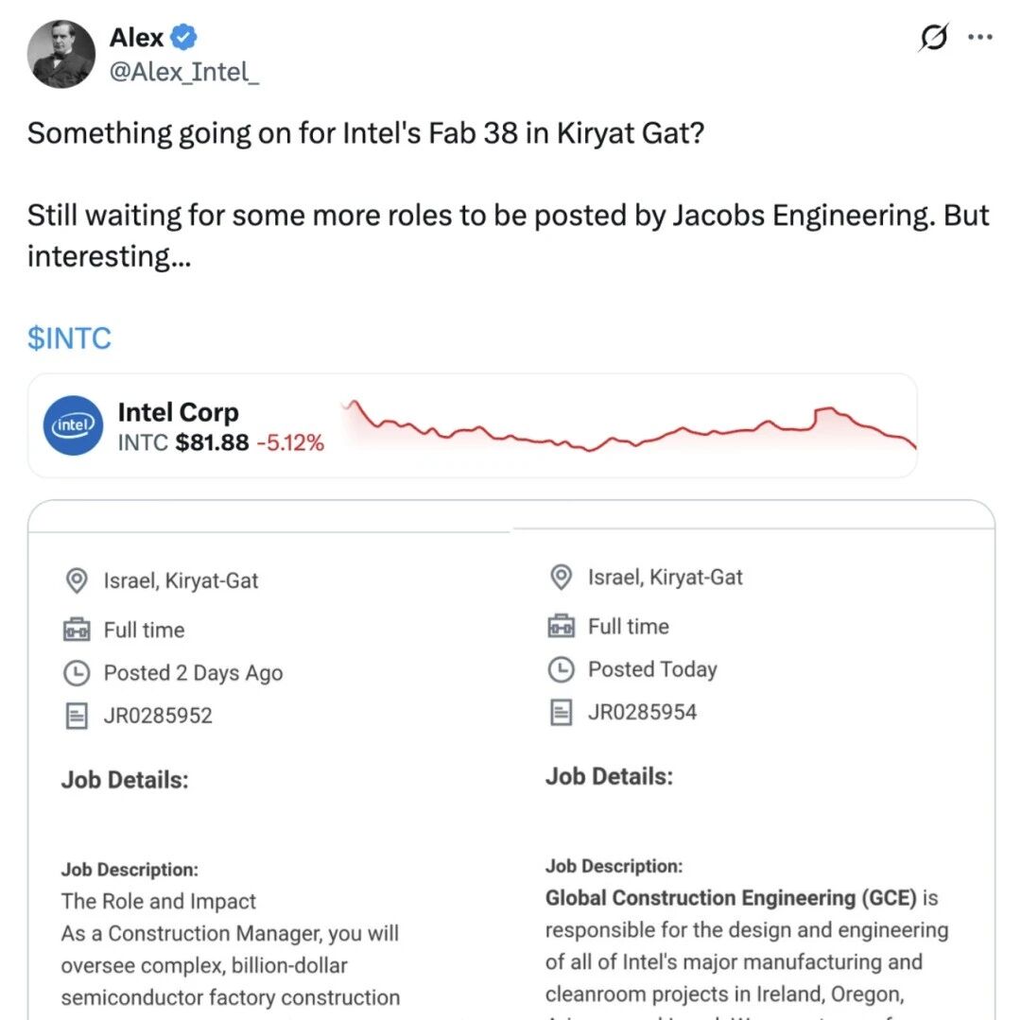The height and width of the screenshot is (1020, 1021).
Task: Click briefcase Full time icon in right listing
Action: [x=561, y=626]
